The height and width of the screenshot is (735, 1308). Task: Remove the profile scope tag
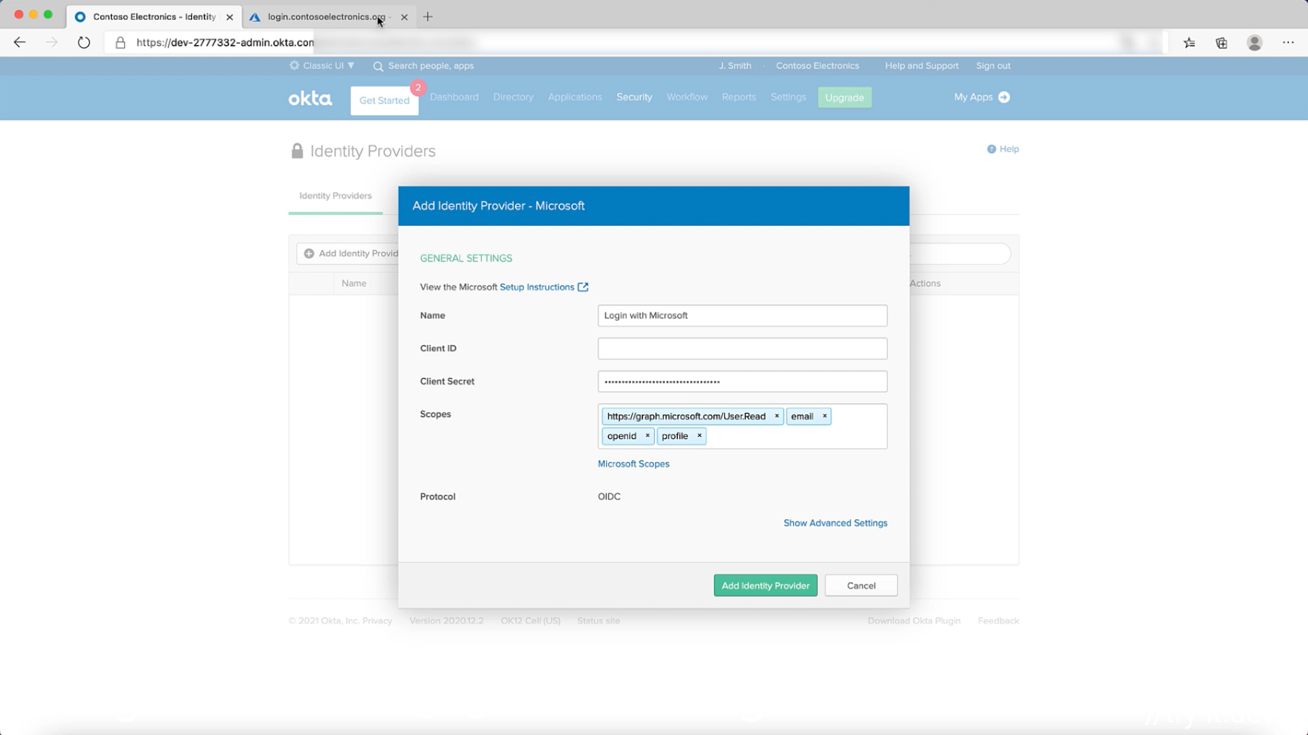[x=699, y=436]
